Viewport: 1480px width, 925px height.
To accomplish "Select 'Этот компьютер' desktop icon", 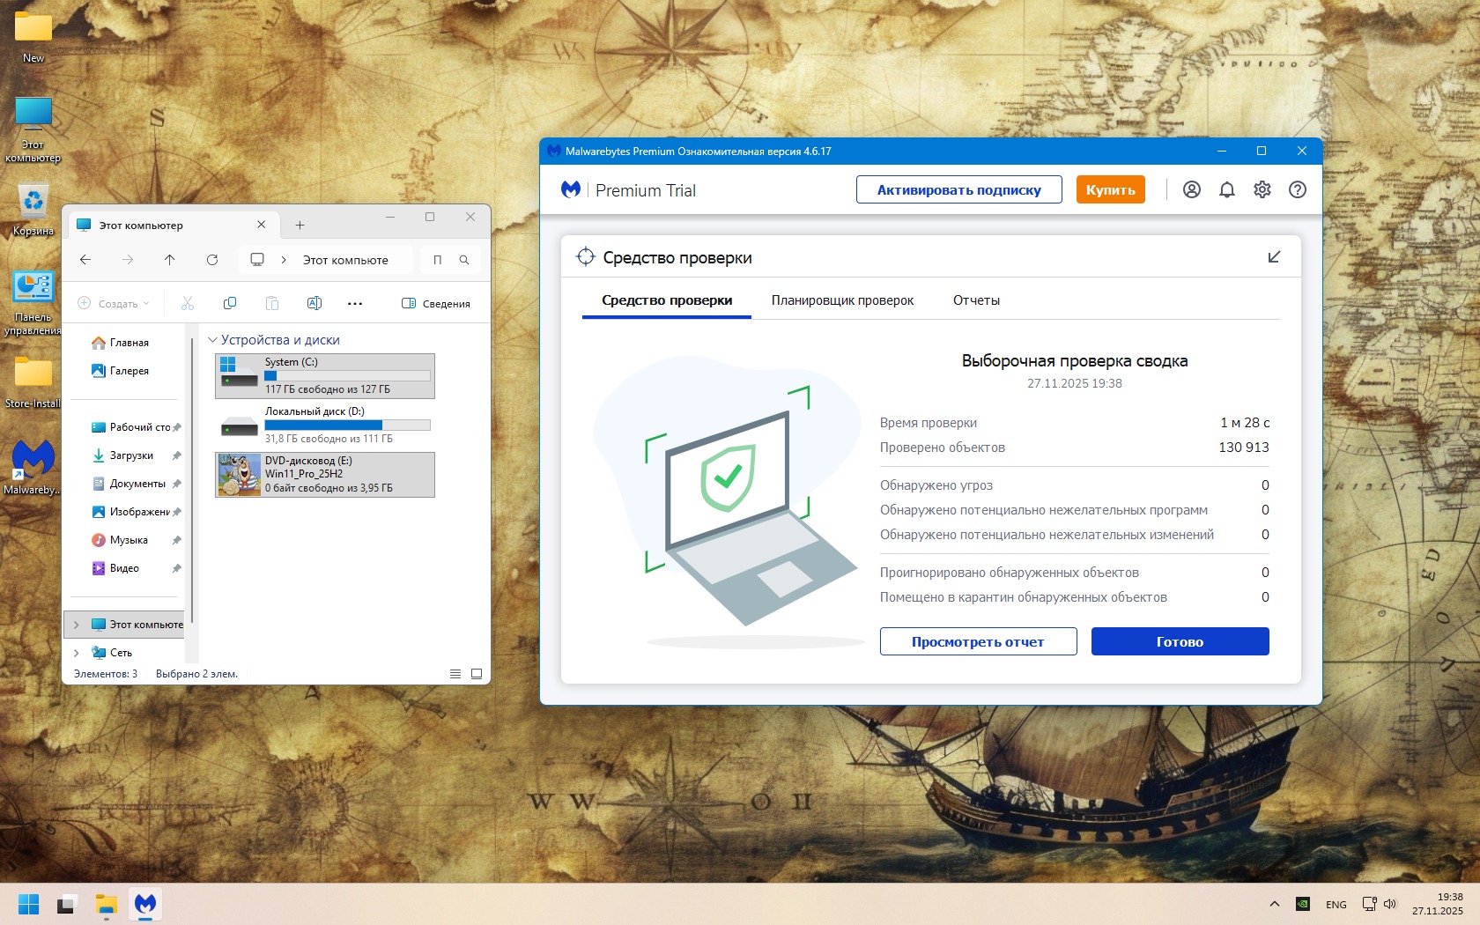I will [33, 129].
